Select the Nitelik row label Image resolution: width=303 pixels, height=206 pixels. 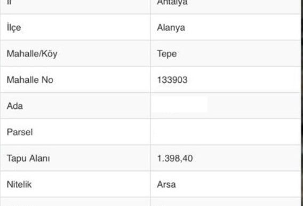(x=19, y=184)
